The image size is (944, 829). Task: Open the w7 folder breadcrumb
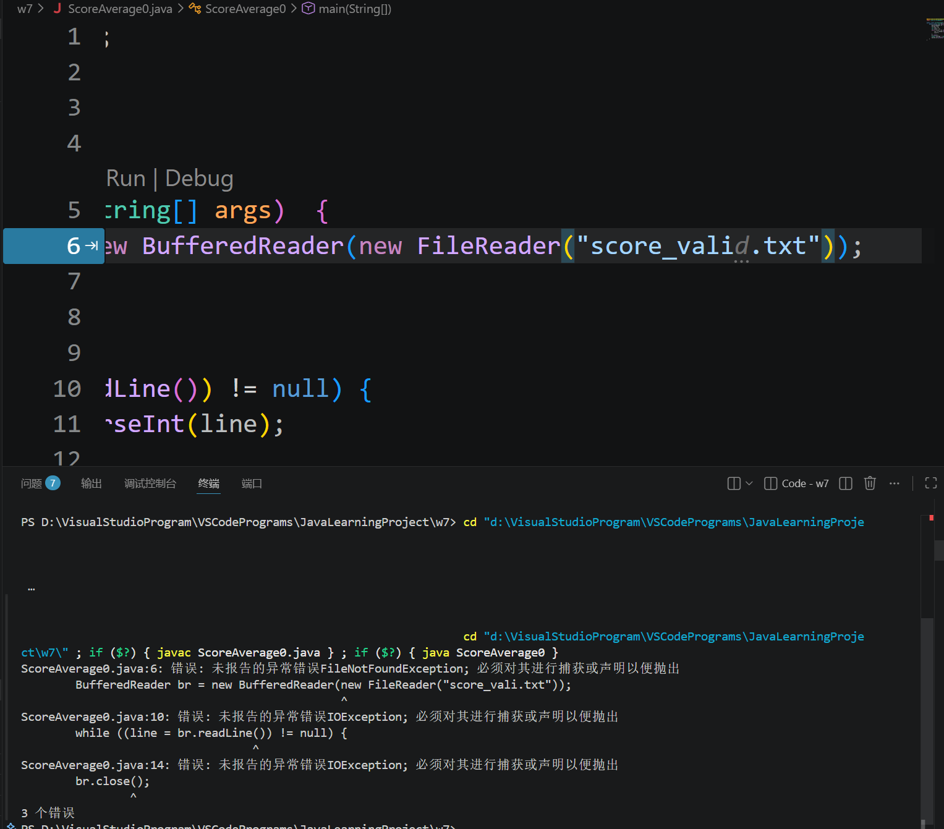pyautogui.click(x=25, y=9)
